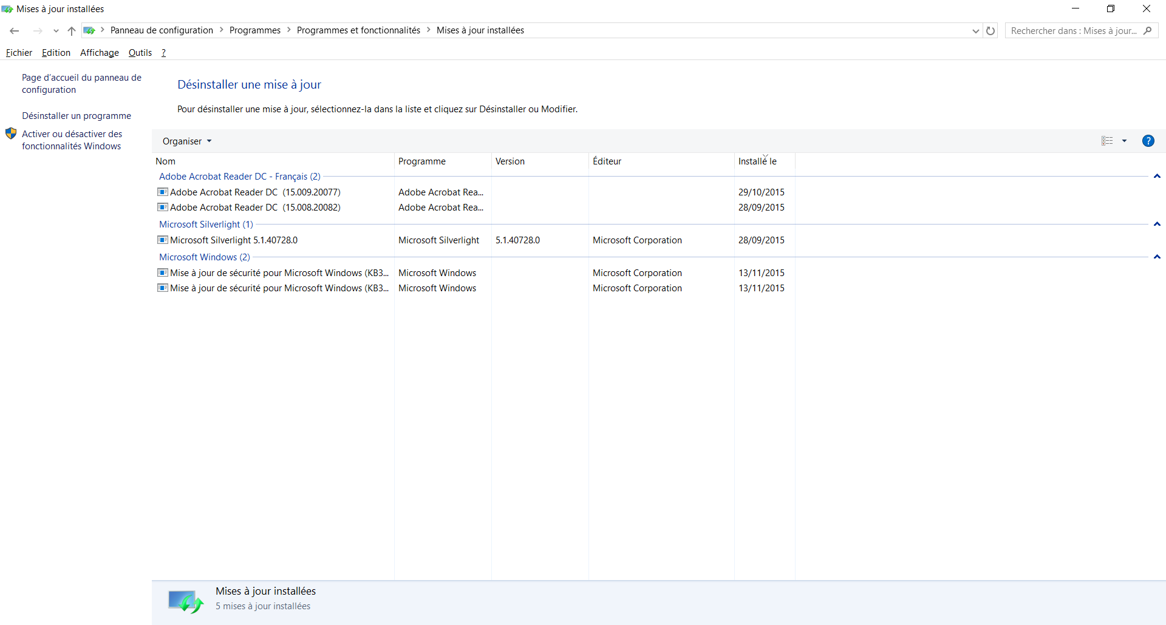Expand chevron after 'Programmes et fonctionnalités' breadcrumb
The width and height of the screenshot is (1166, 625).
click(429, 30)
